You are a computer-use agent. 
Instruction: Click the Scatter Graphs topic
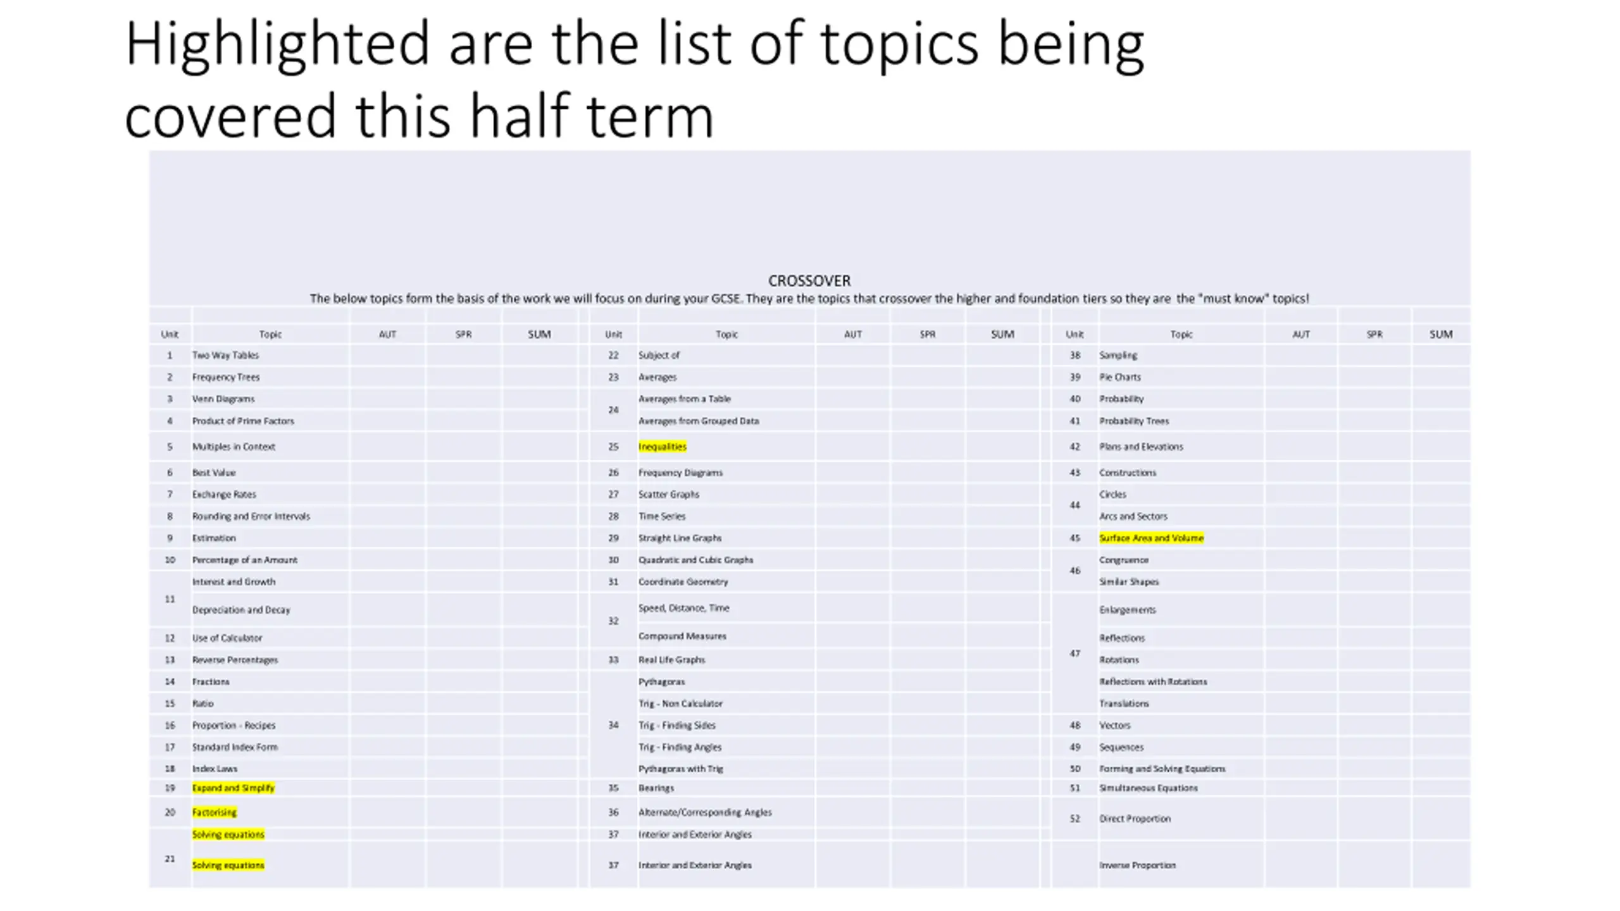pos(668,494)
